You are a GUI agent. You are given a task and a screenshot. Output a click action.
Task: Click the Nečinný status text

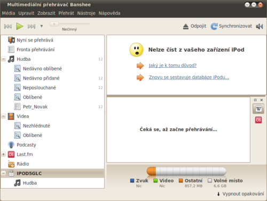point(69,29)
